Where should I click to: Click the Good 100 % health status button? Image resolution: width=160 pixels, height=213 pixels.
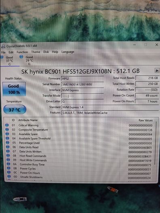[x=14, y=89]
